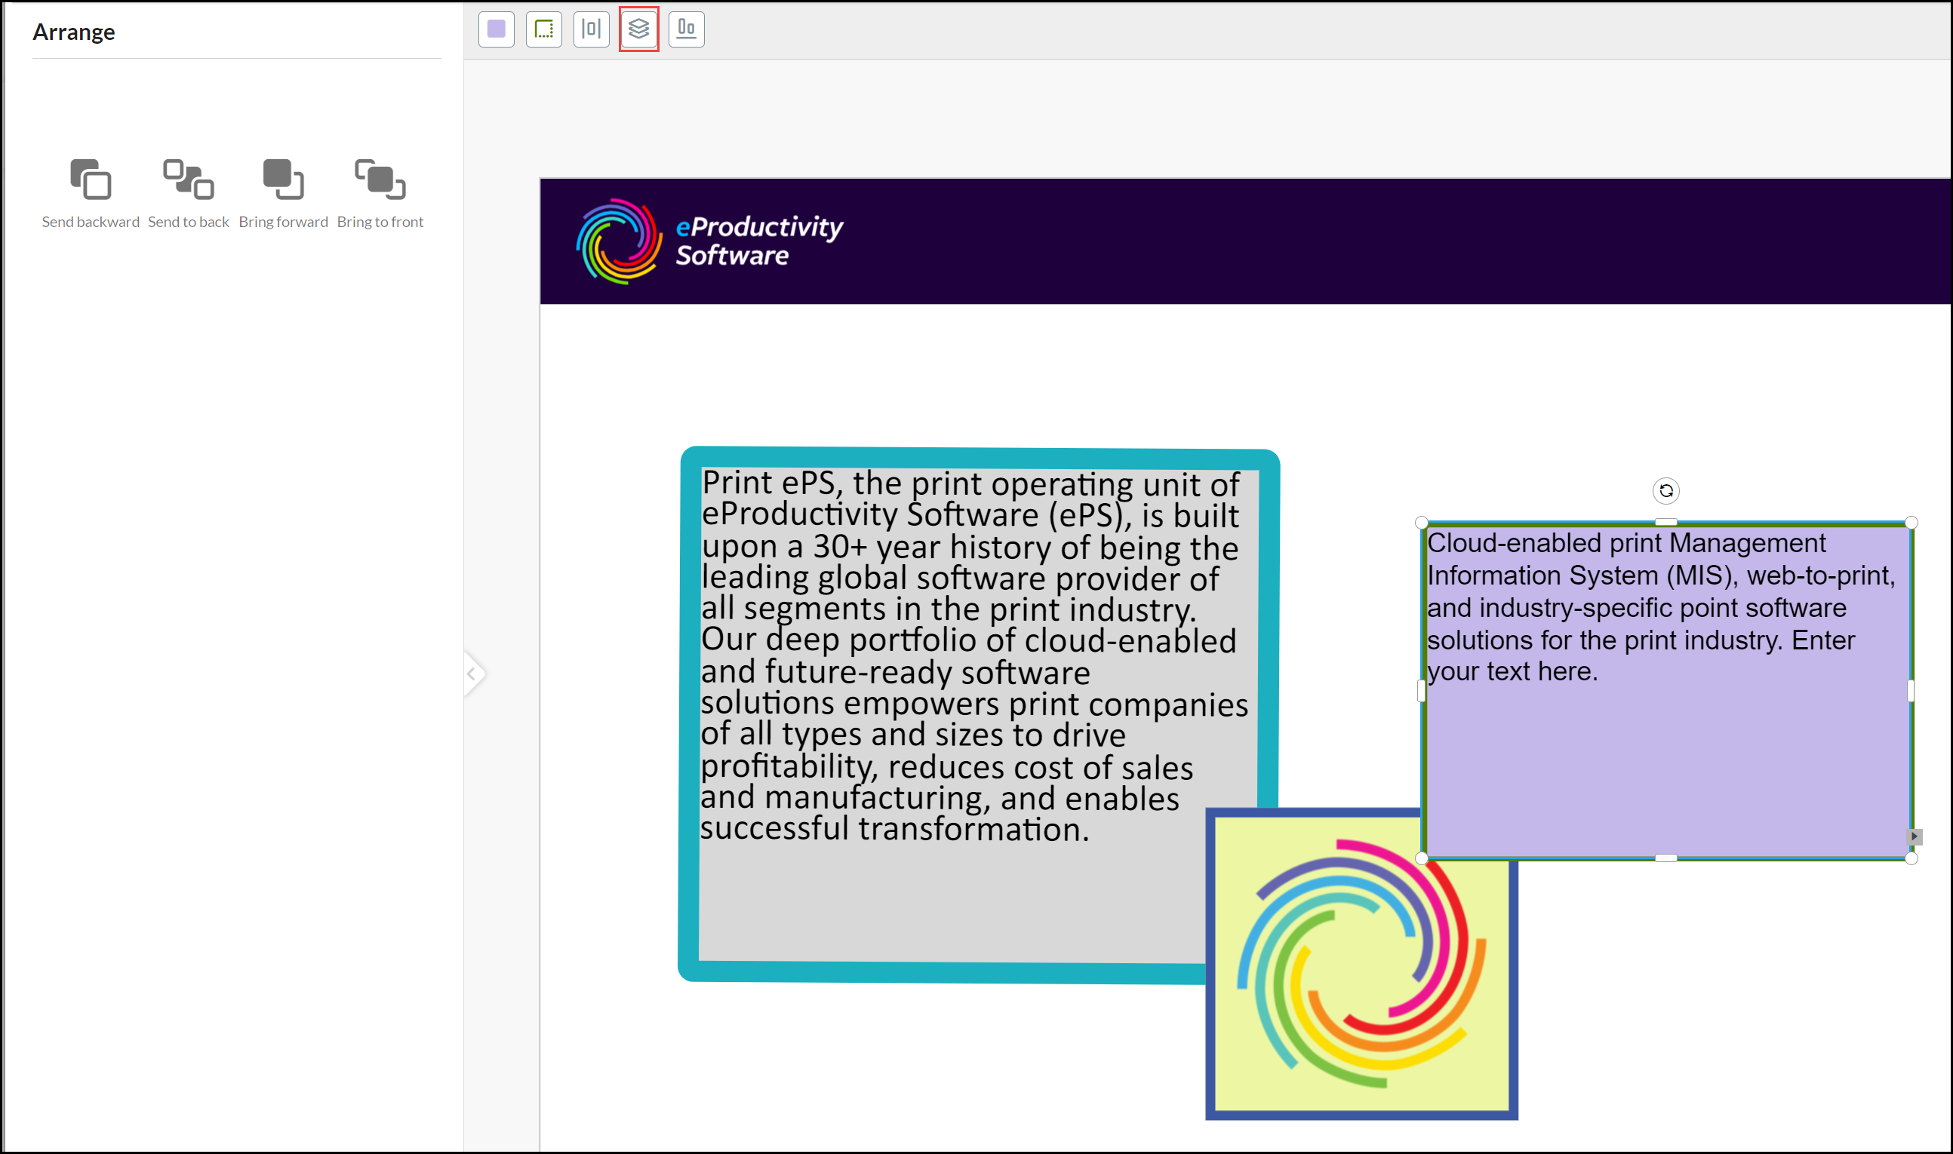Click the overflow arrow on purple text box
Viewport: 1953px width, 1154px height.
1914,836
